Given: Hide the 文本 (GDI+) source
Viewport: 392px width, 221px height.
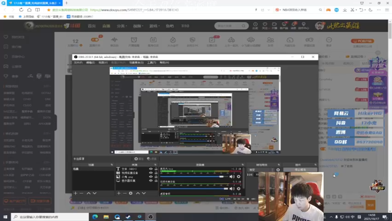Looking at the screenshot, I should (151, 169).
